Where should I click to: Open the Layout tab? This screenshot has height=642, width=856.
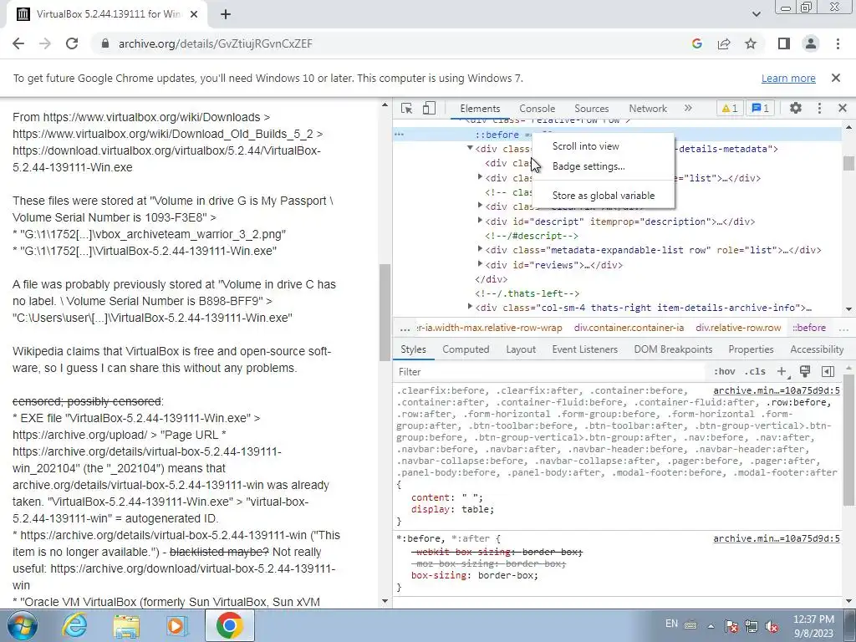click(521, 349)
